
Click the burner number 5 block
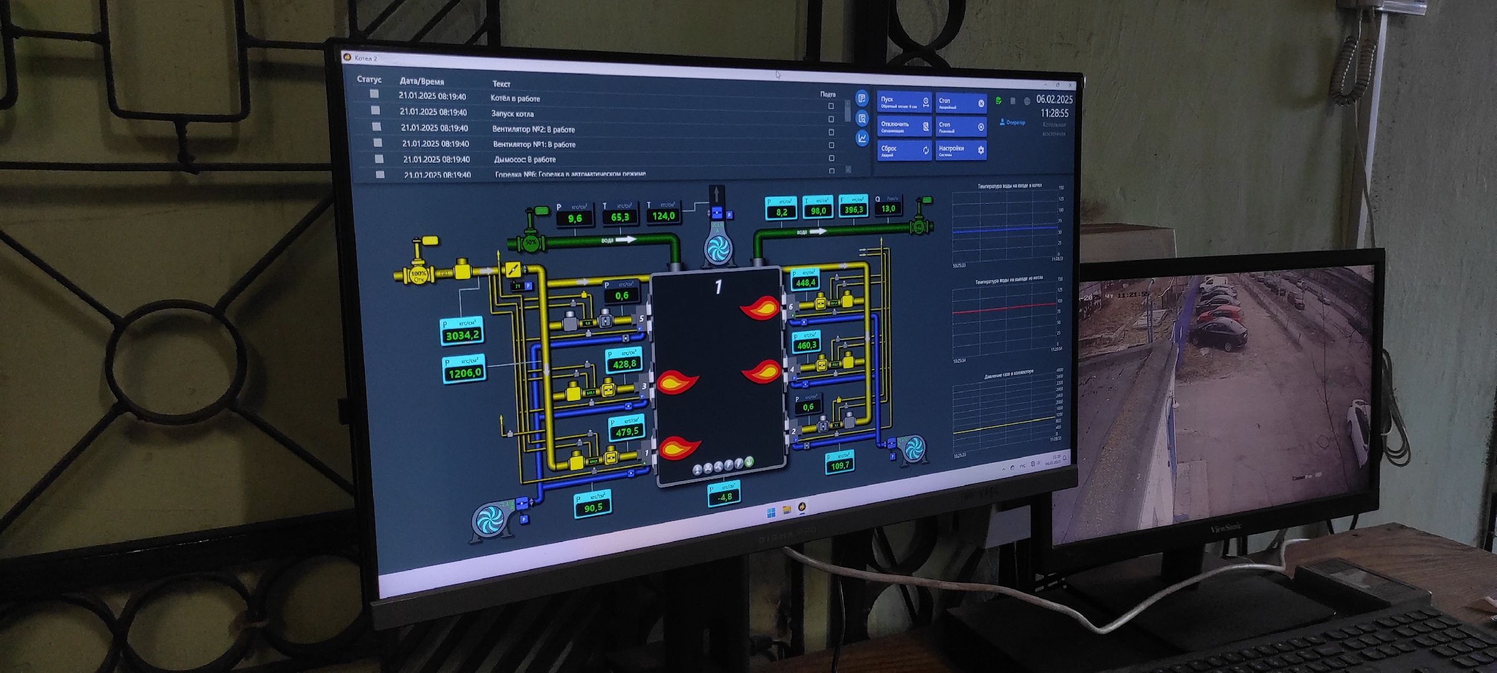(641, 318)
